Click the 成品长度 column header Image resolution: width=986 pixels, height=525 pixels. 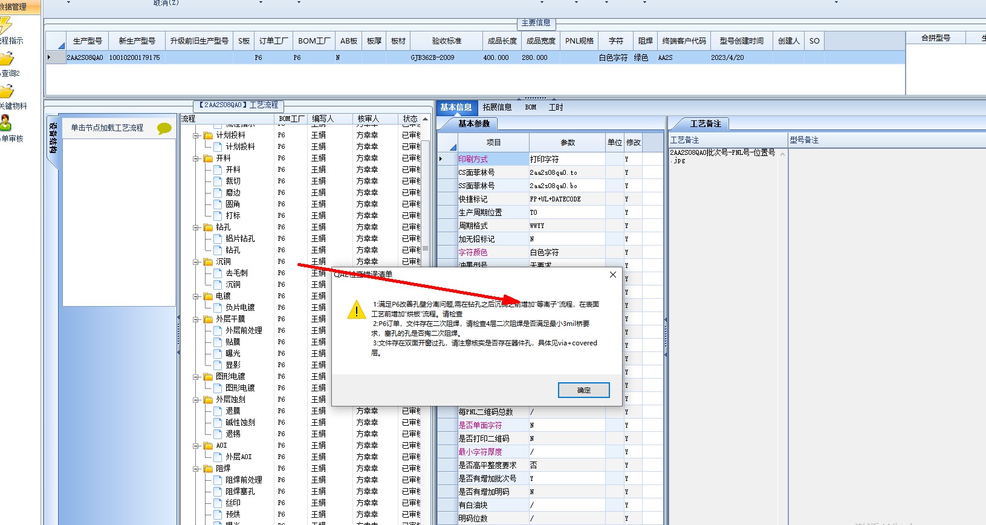[502, 41]
